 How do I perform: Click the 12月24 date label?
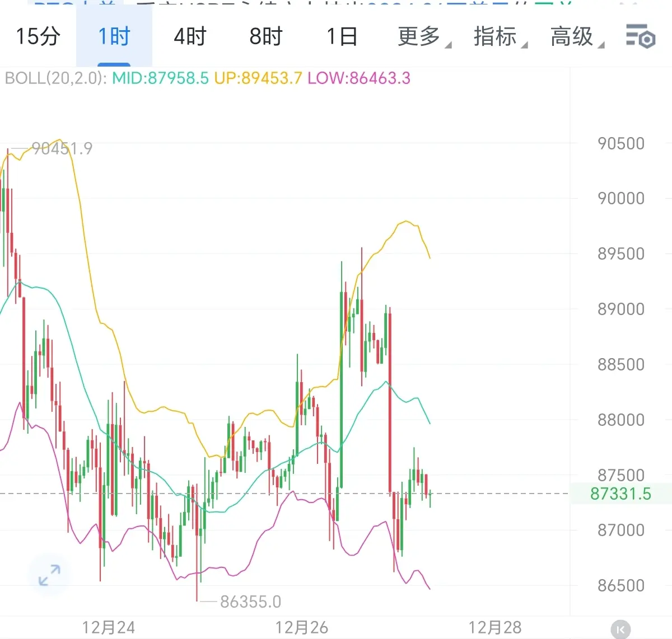point(109,627)
